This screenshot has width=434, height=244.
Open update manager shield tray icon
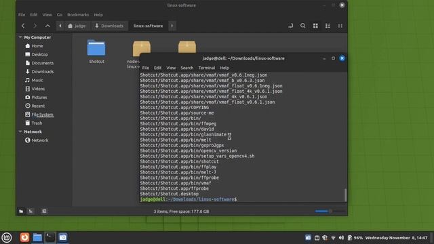[325, 238]
